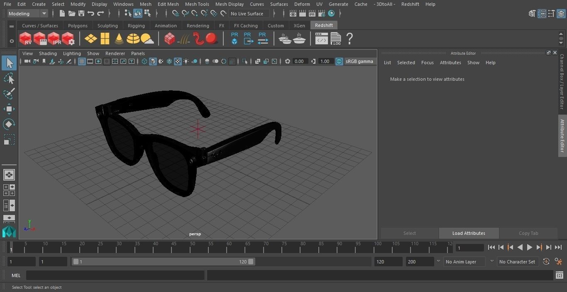
Task: Open the No Live Surface field
Action: [249, 14]
